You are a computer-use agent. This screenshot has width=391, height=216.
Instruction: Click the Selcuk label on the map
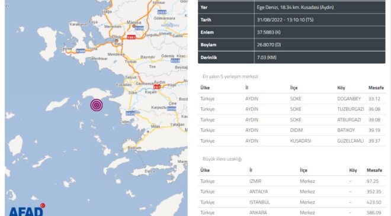pos(131,78)
